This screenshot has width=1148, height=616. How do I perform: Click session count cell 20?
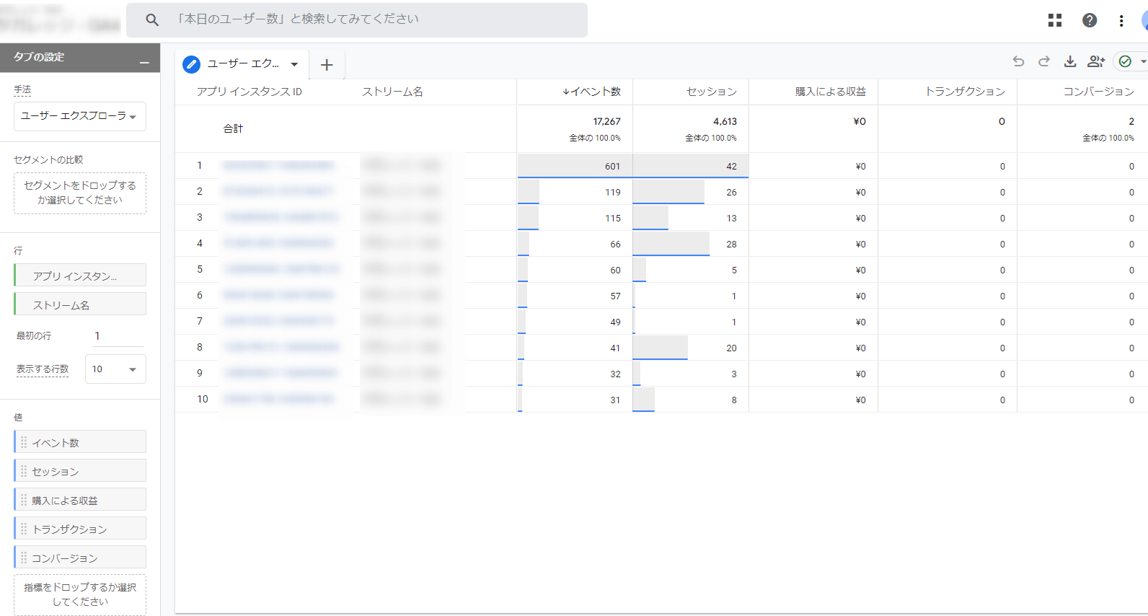[731, 348]
